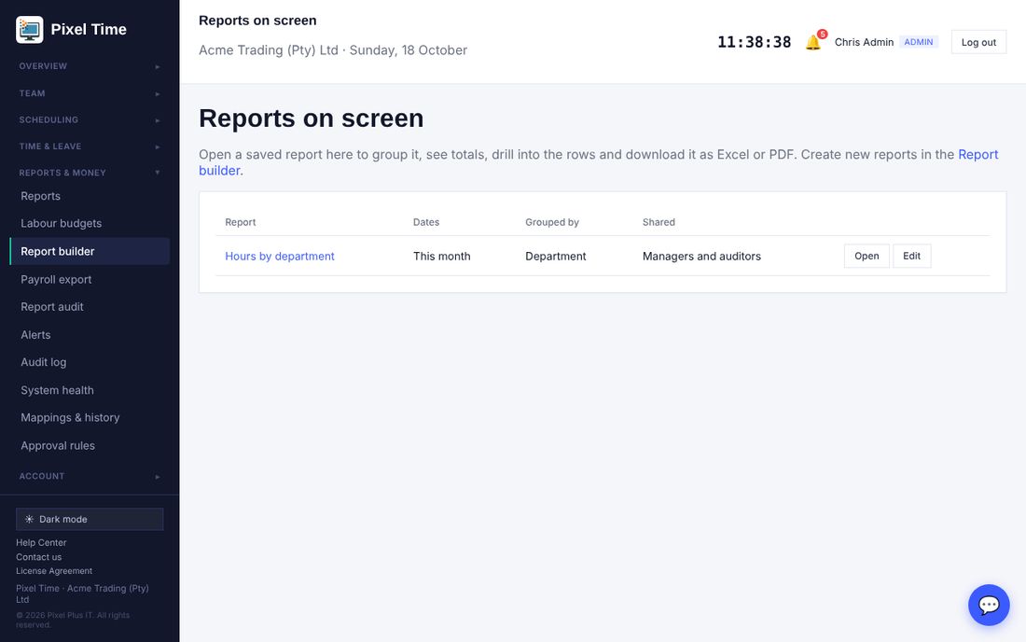Select Report builder in sidebar

click(x=90, y=251)
